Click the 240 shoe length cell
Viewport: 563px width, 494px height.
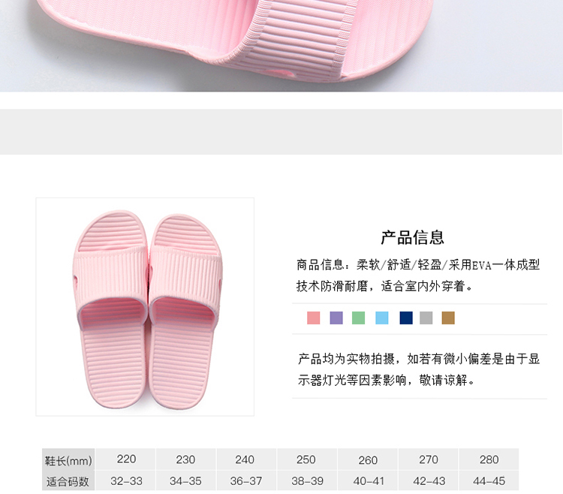click(x=246, y=459)
